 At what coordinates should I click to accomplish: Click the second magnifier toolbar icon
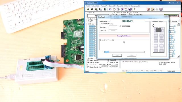click(x=118, y=9)
